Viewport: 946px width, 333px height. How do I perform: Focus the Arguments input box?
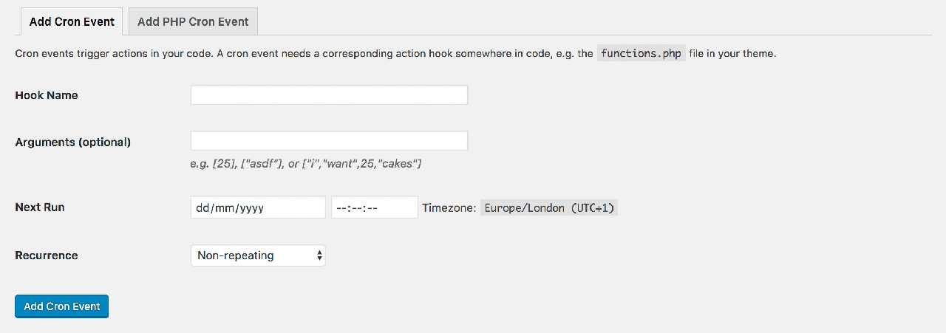329,141
